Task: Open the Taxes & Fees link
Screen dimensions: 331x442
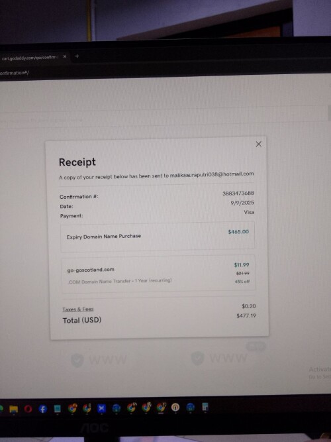Action: 78,309
